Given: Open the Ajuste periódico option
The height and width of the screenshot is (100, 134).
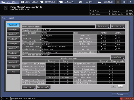Looking at the screenshot, I should point(85,52).
